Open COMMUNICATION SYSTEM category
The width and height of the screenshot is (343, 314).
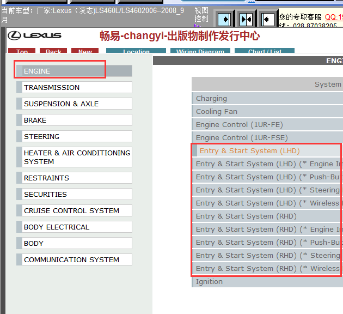tap(74, 259)
